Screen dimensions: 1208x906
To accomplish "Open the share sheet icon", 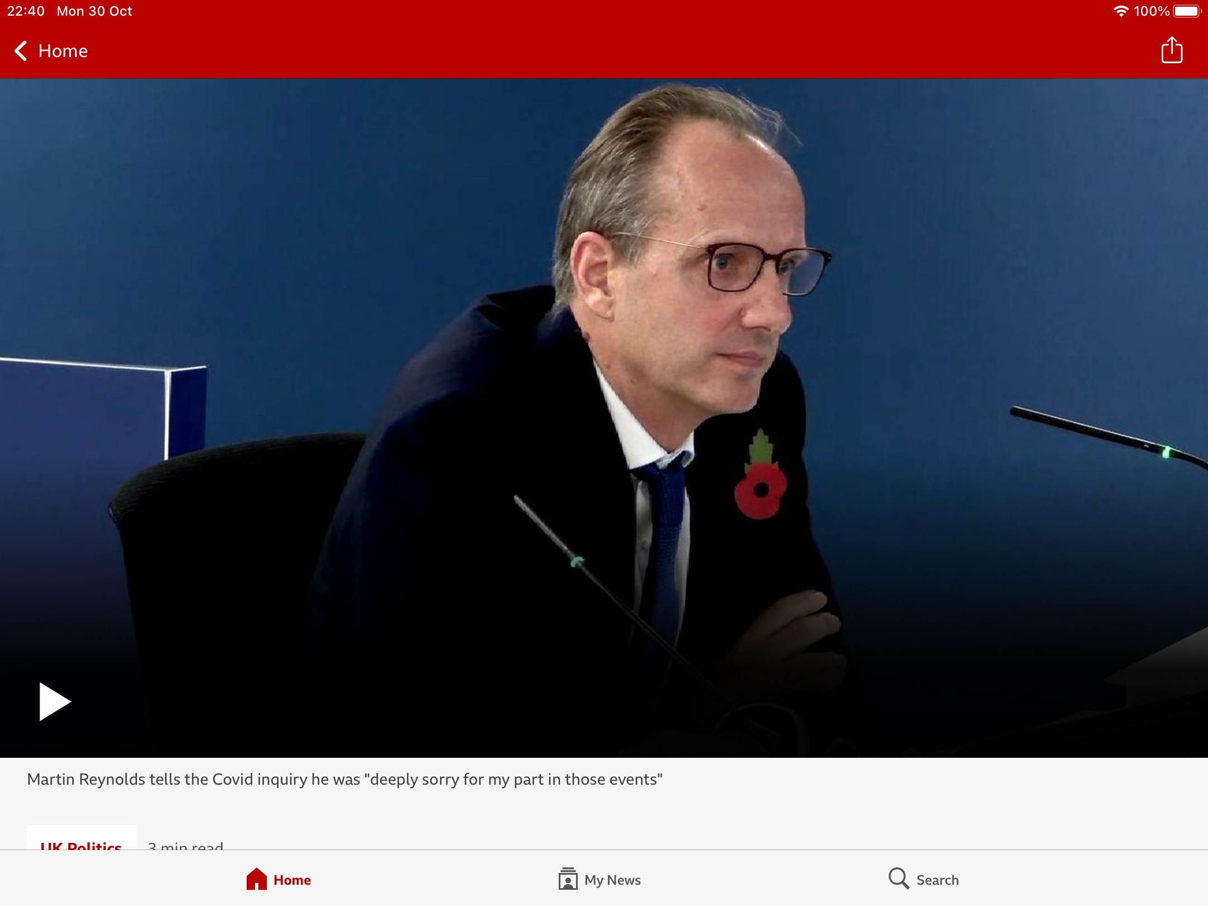I will coord(1172,50).
